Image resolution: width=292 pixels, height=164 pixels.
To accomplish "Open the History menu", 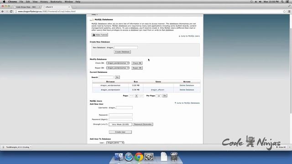I will point(44,1).
